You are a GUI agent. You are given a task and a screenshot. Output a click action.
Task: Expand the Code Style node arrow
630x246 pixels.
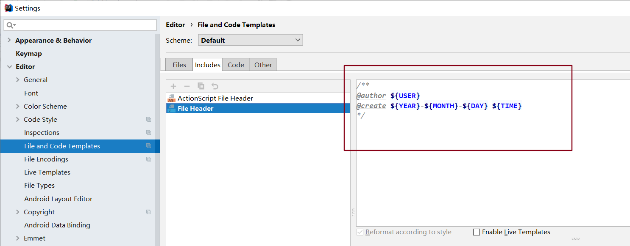[17, 120]
